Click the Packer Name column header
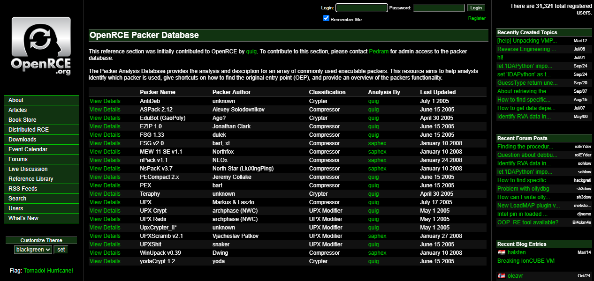Image resolution: width=594 pixels, height=281 pixels. (x=158, y=92)
